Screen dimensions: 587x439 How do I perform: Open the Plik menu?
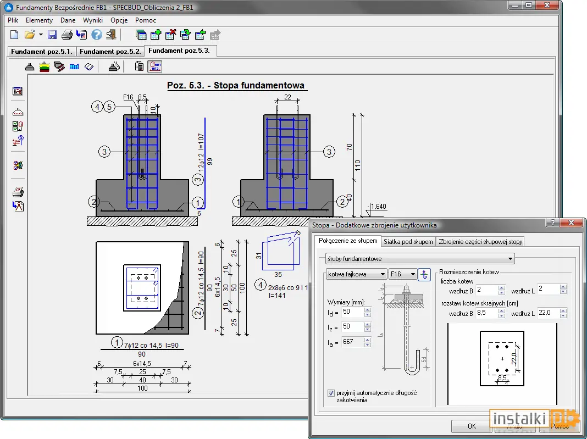pyautogui.click(x=13, y=20)
